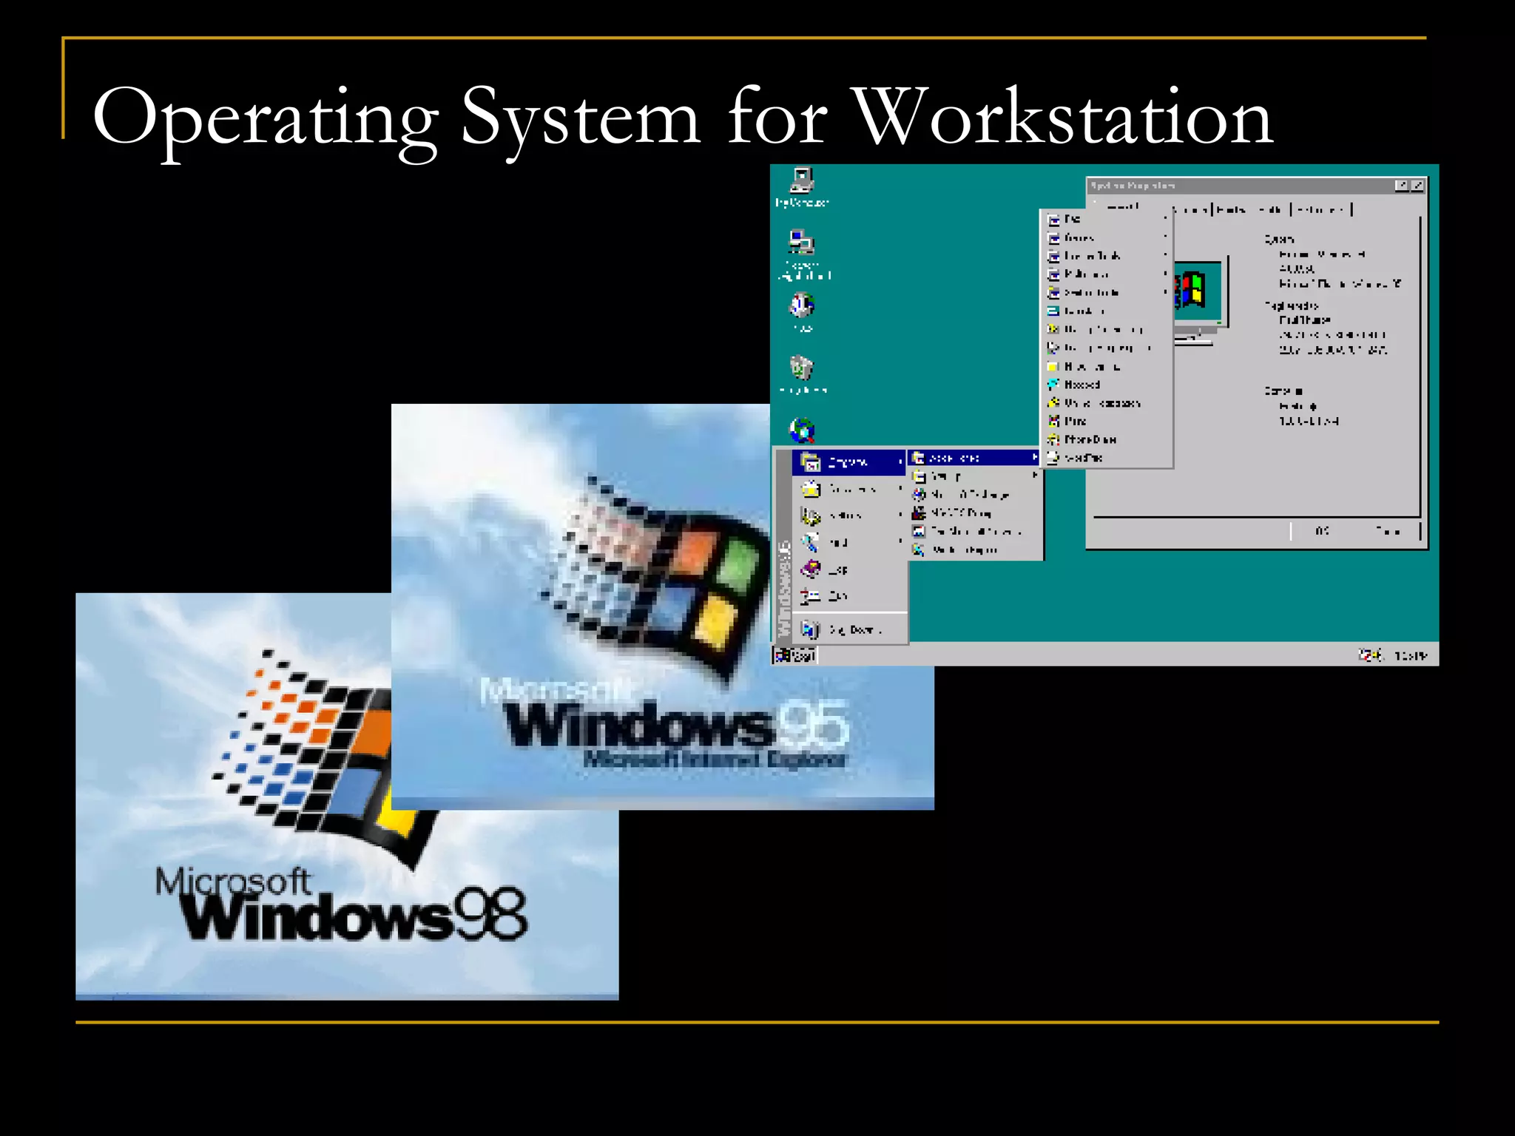The image size is (1515, 1136).
Task: Expand the StartUp folder arrow
Action: (1036, 476)
